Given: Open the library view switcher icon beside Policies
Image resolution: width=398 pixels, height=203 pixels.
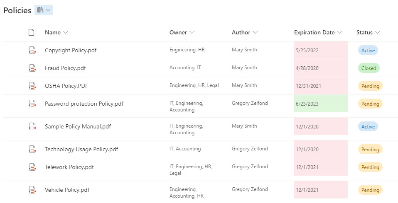Looking at the screenshot, I should tap(44, 10).
